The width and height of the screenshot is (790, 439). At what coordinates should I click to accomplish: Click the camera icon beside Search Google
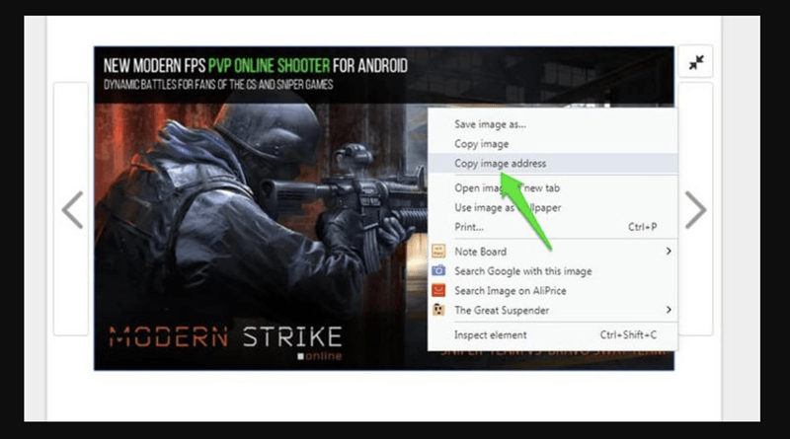[439, 271]
